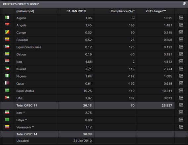Click the Ecuador flag thumbnail
This screenshot has height=145, width=188.
point(7,39)
